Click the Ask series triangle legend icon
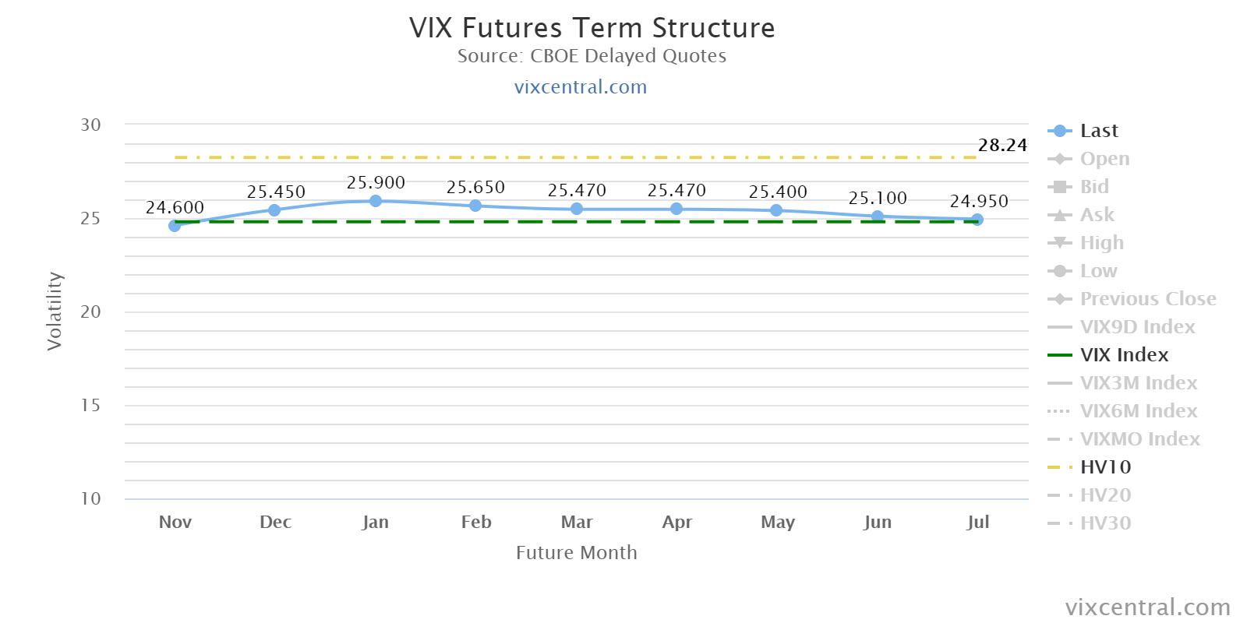The width and height of the screenshot is (1247, 623). [1059, 215]
